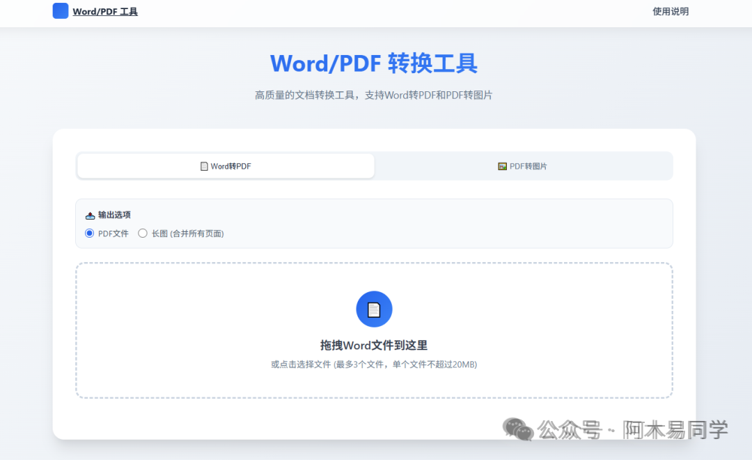The width and height of the screenshot is (752, 460).
Task: Switch to the PDF转图片 tab
Action: tap(524, 166)
